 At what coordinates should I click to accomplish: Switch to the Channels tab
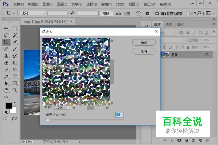pos(169,24)
